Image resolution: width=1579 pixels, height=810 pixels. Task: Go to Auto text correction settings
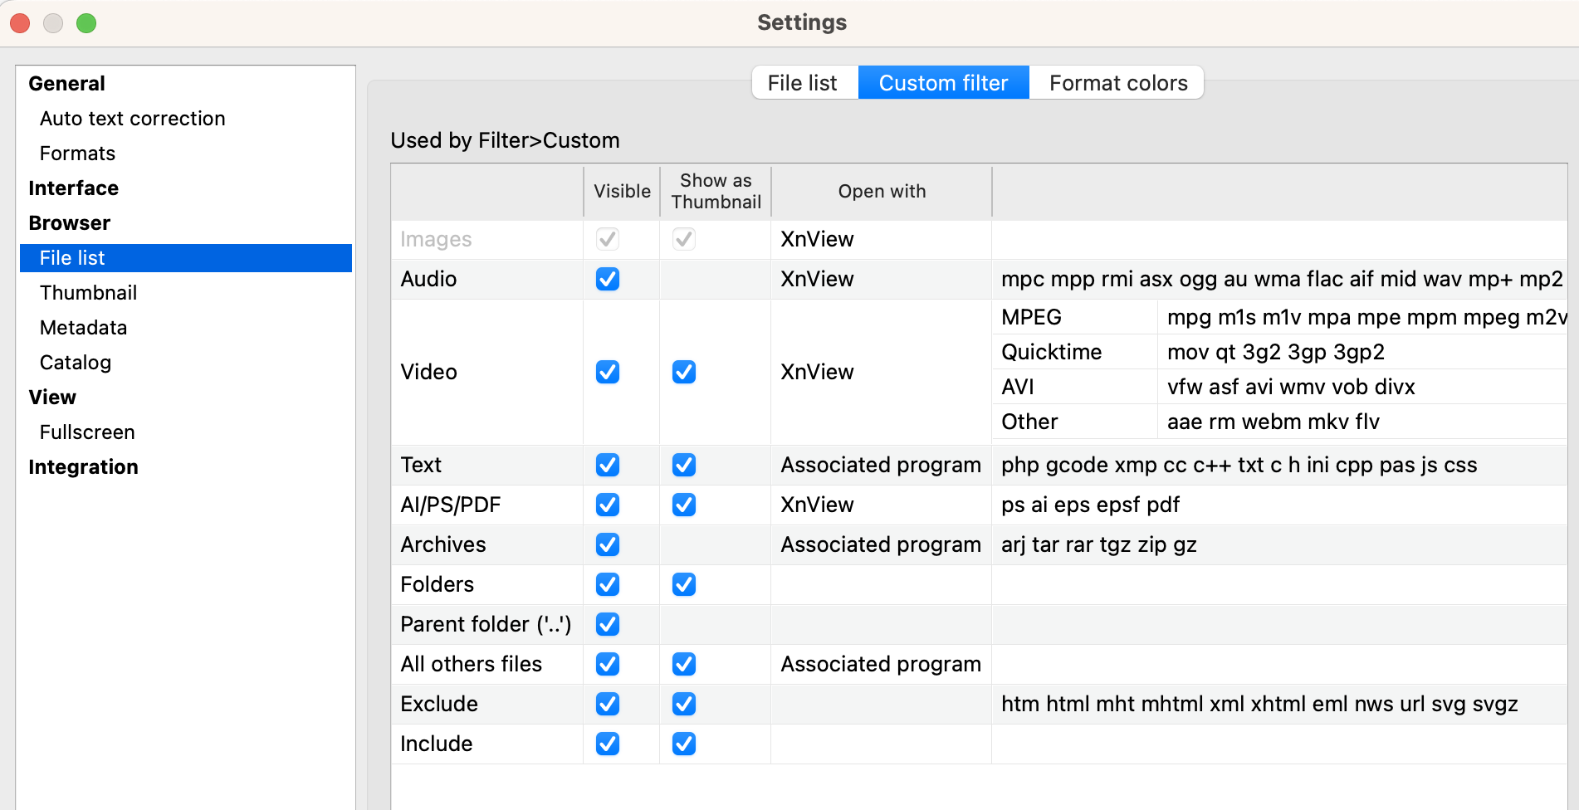tap(132, 119)
